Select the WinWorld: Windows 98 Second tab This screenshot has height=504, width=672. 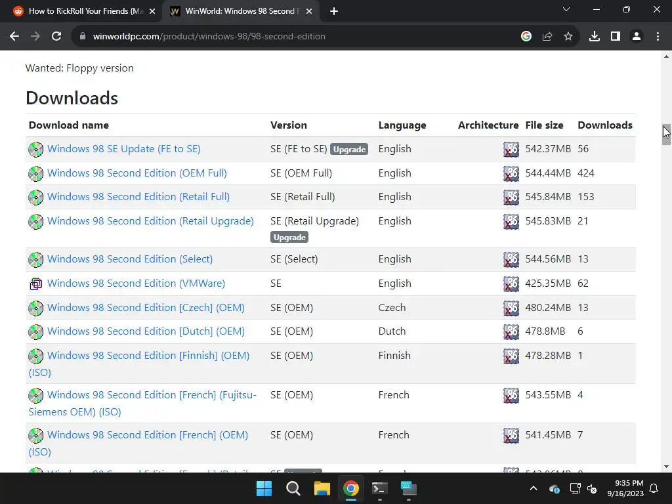point(240,11)
